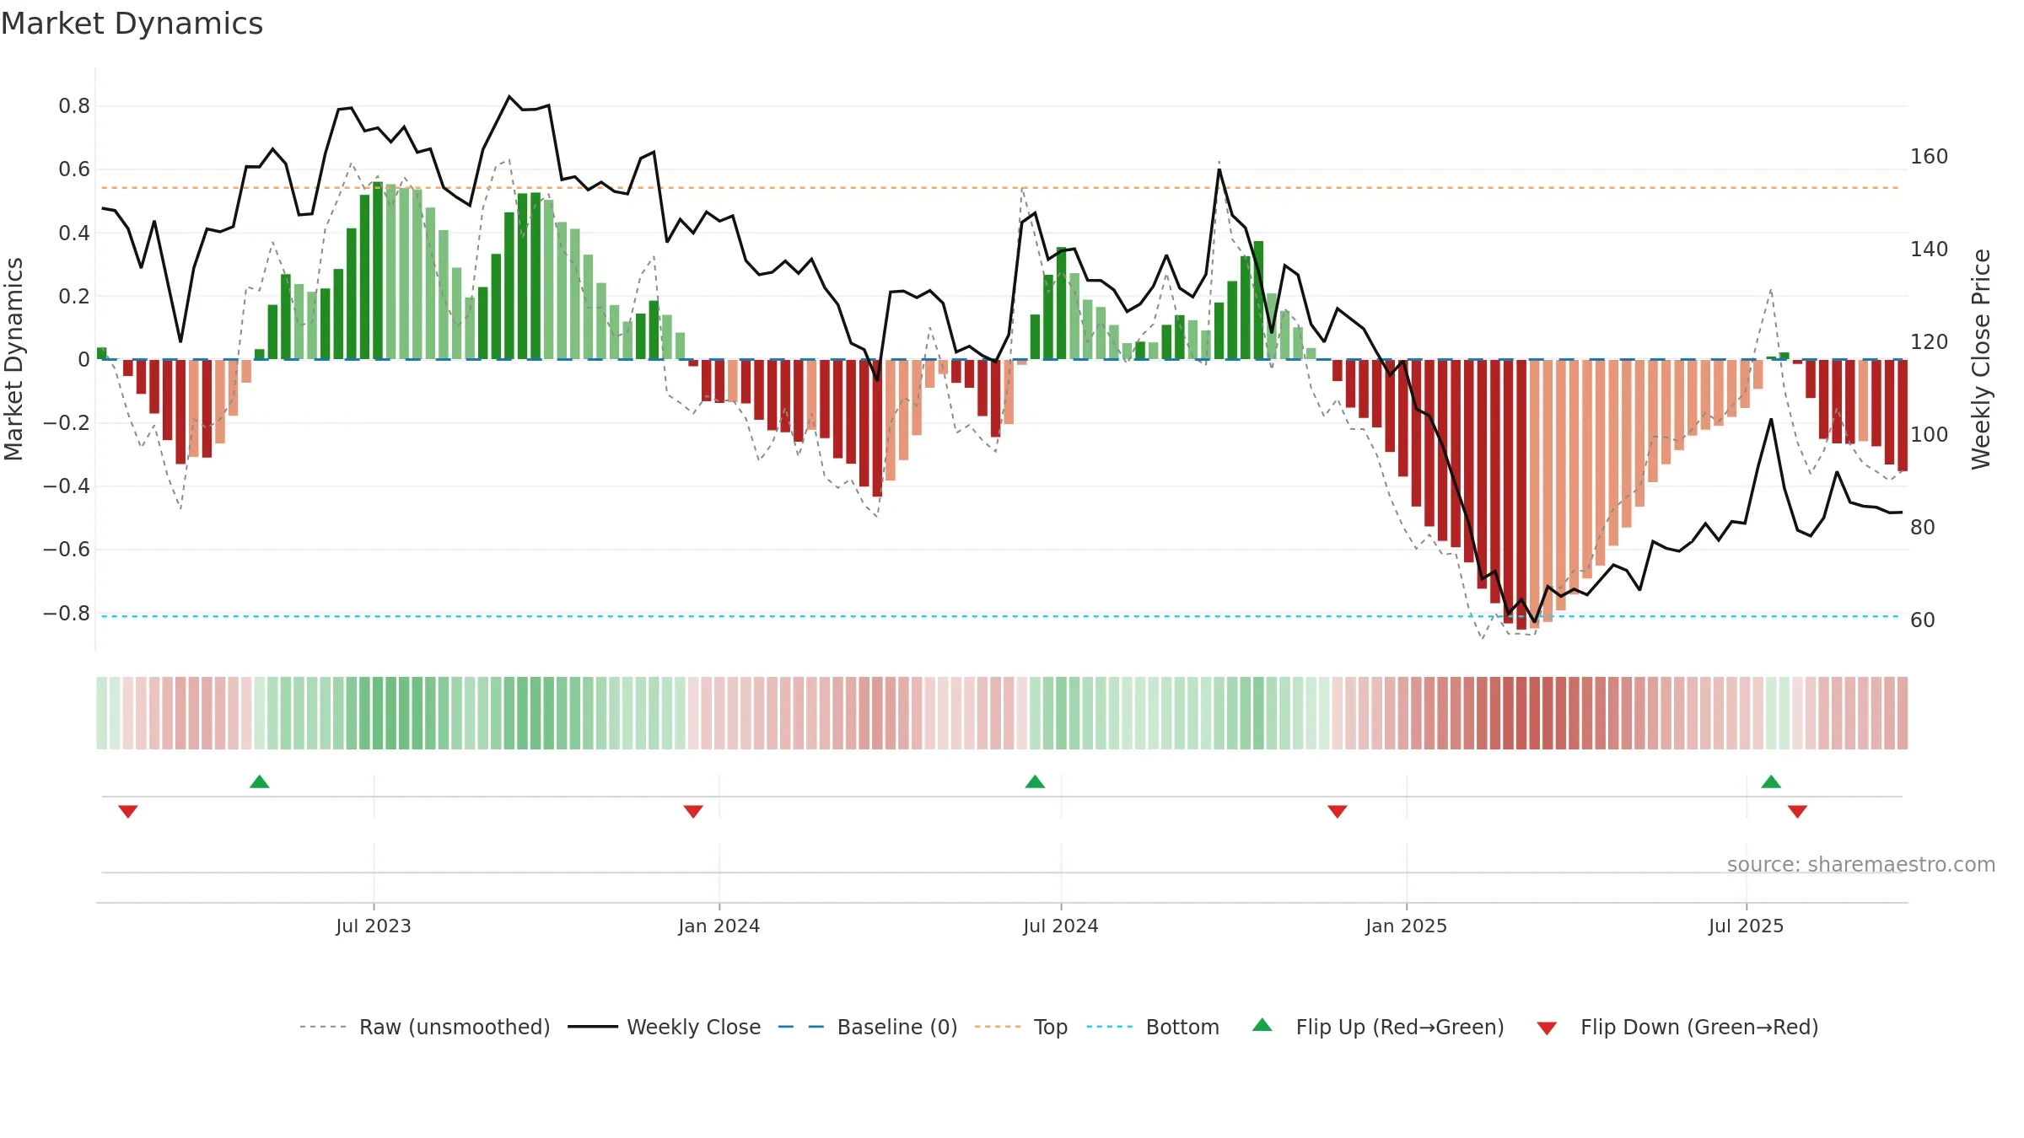Click the −0.6 left axis tick label
This screenshot has height=1138, width=2024.
click(x=67, y=550)
